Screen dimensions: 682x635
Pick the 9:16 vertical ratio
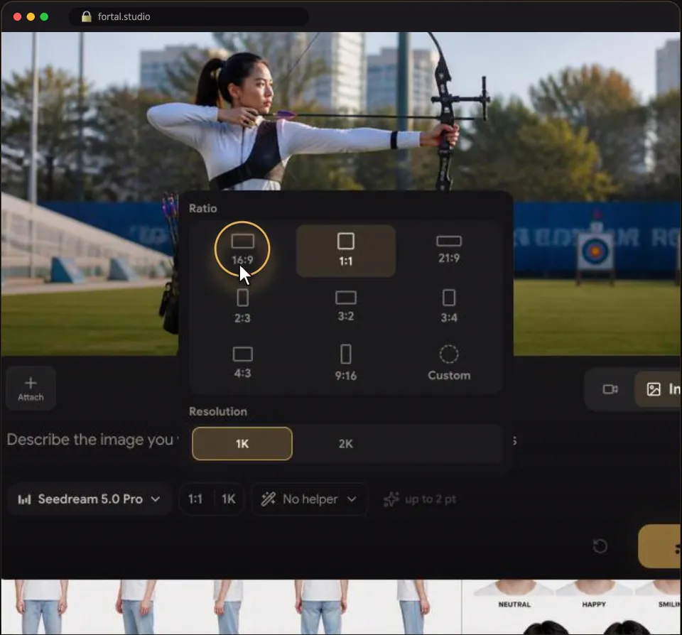[346, 363]
